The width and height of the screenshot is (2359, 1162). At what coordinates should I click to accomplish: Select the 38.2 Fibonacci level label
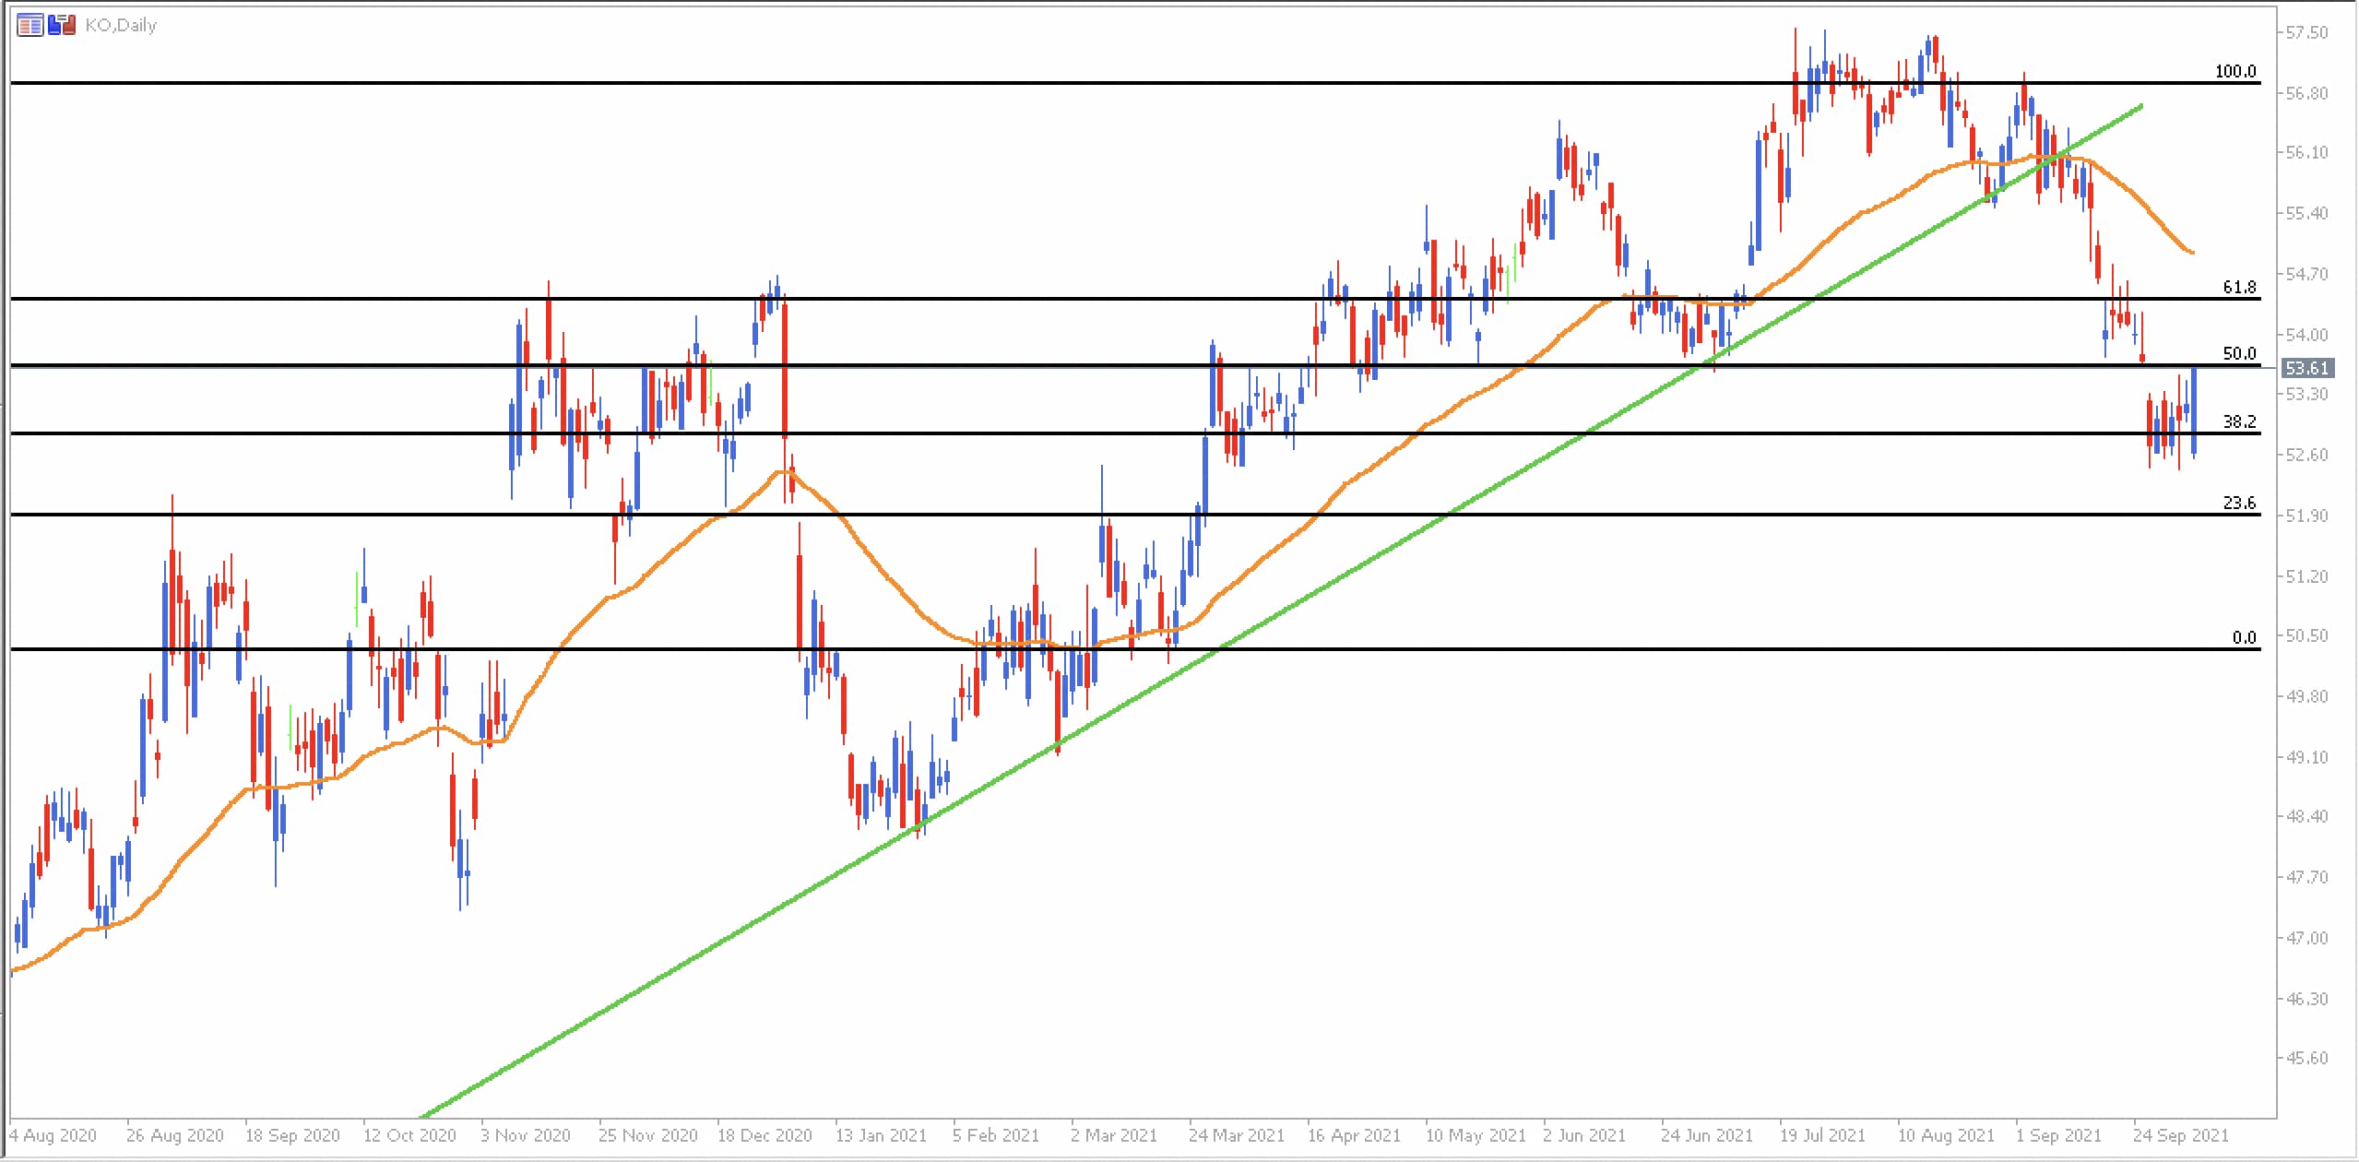click(x=2239, y=421)
